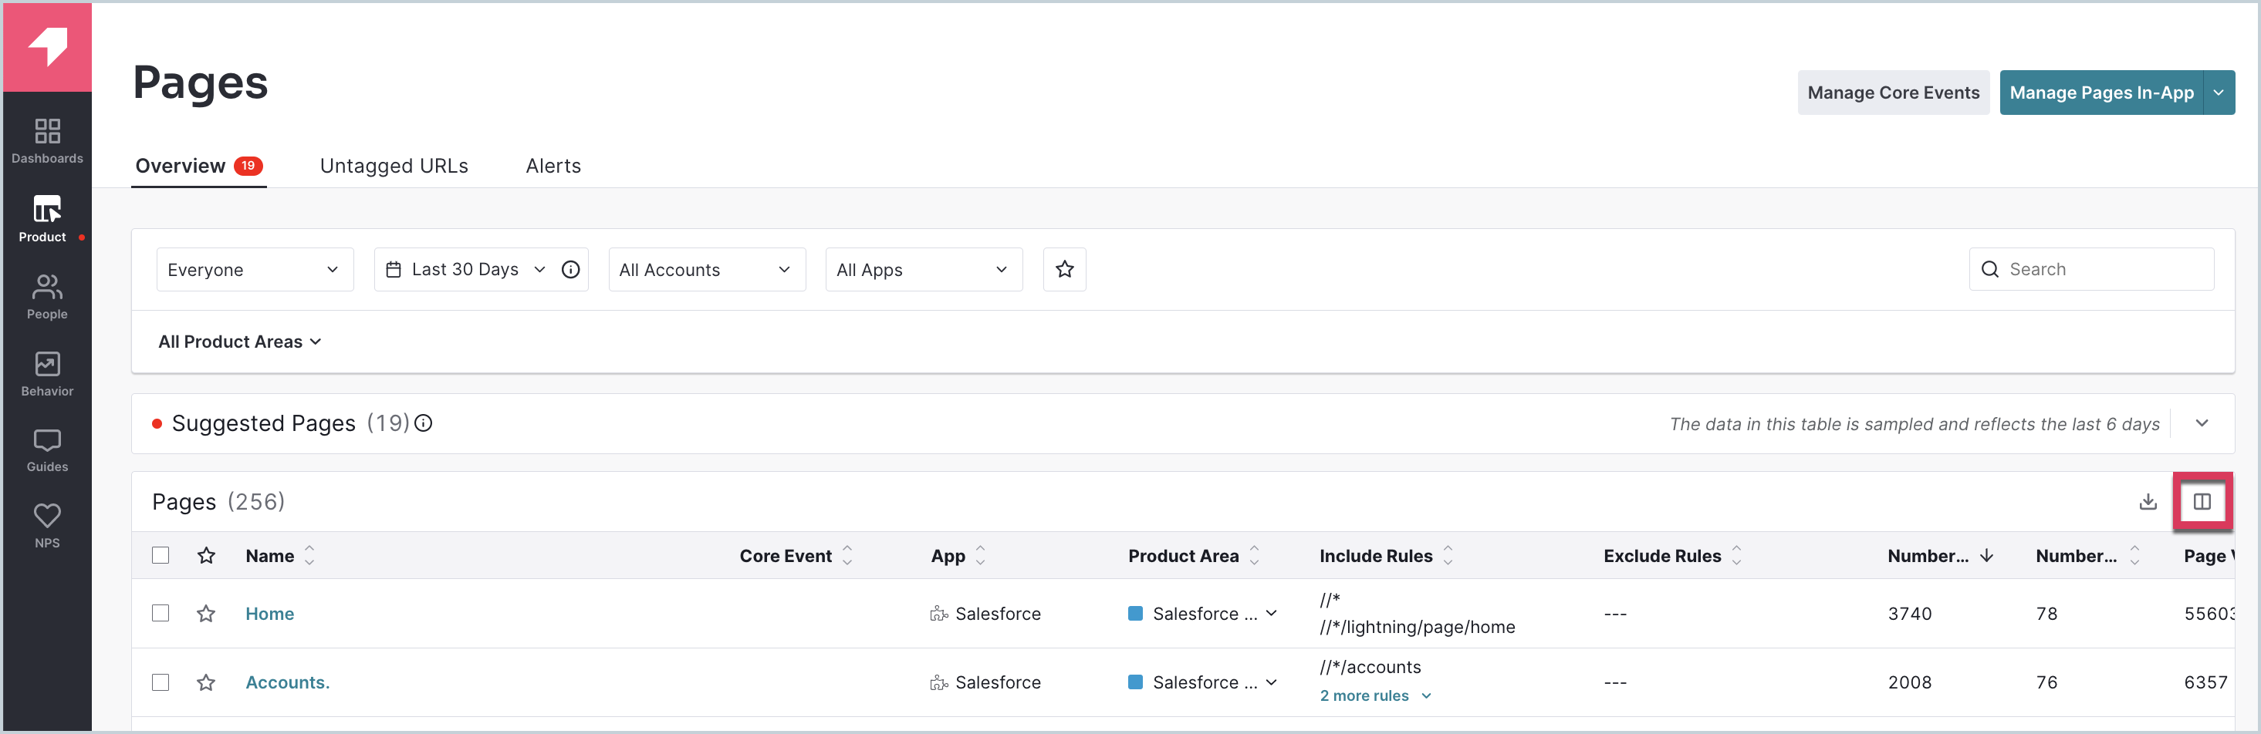This screenshot has height=734, width=2261.
Task: Open Guides in the sidebar
Action: pos(47,451)
